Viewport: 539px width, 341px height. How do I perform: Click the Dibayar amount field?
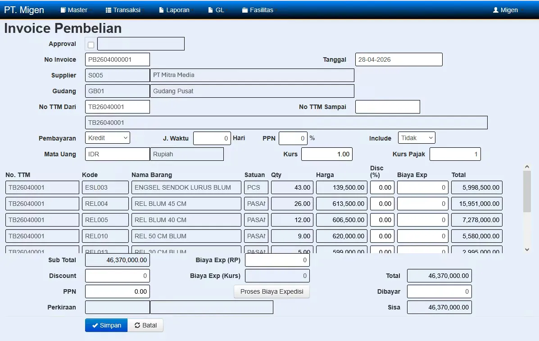point(439,291)
